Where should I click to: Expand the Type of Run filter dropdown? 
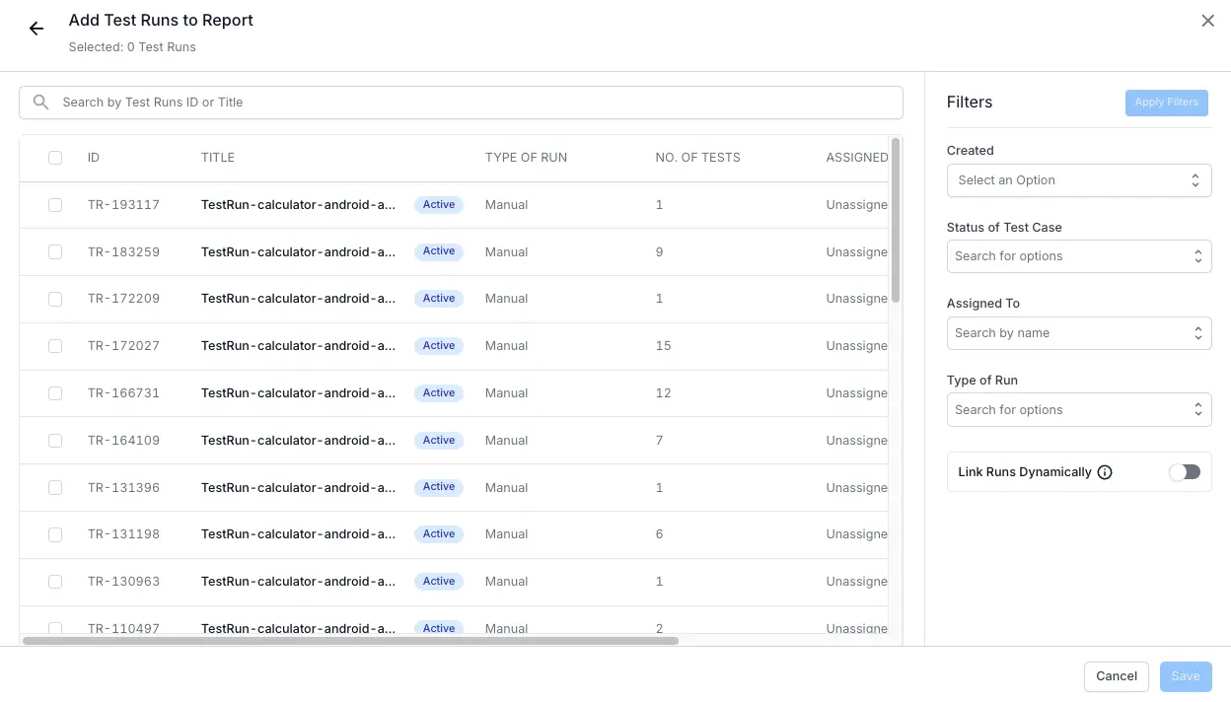coord(1078,410)
